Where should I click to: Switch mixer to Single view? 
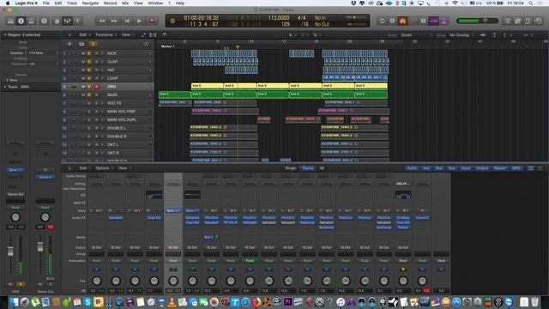(290, 168)
